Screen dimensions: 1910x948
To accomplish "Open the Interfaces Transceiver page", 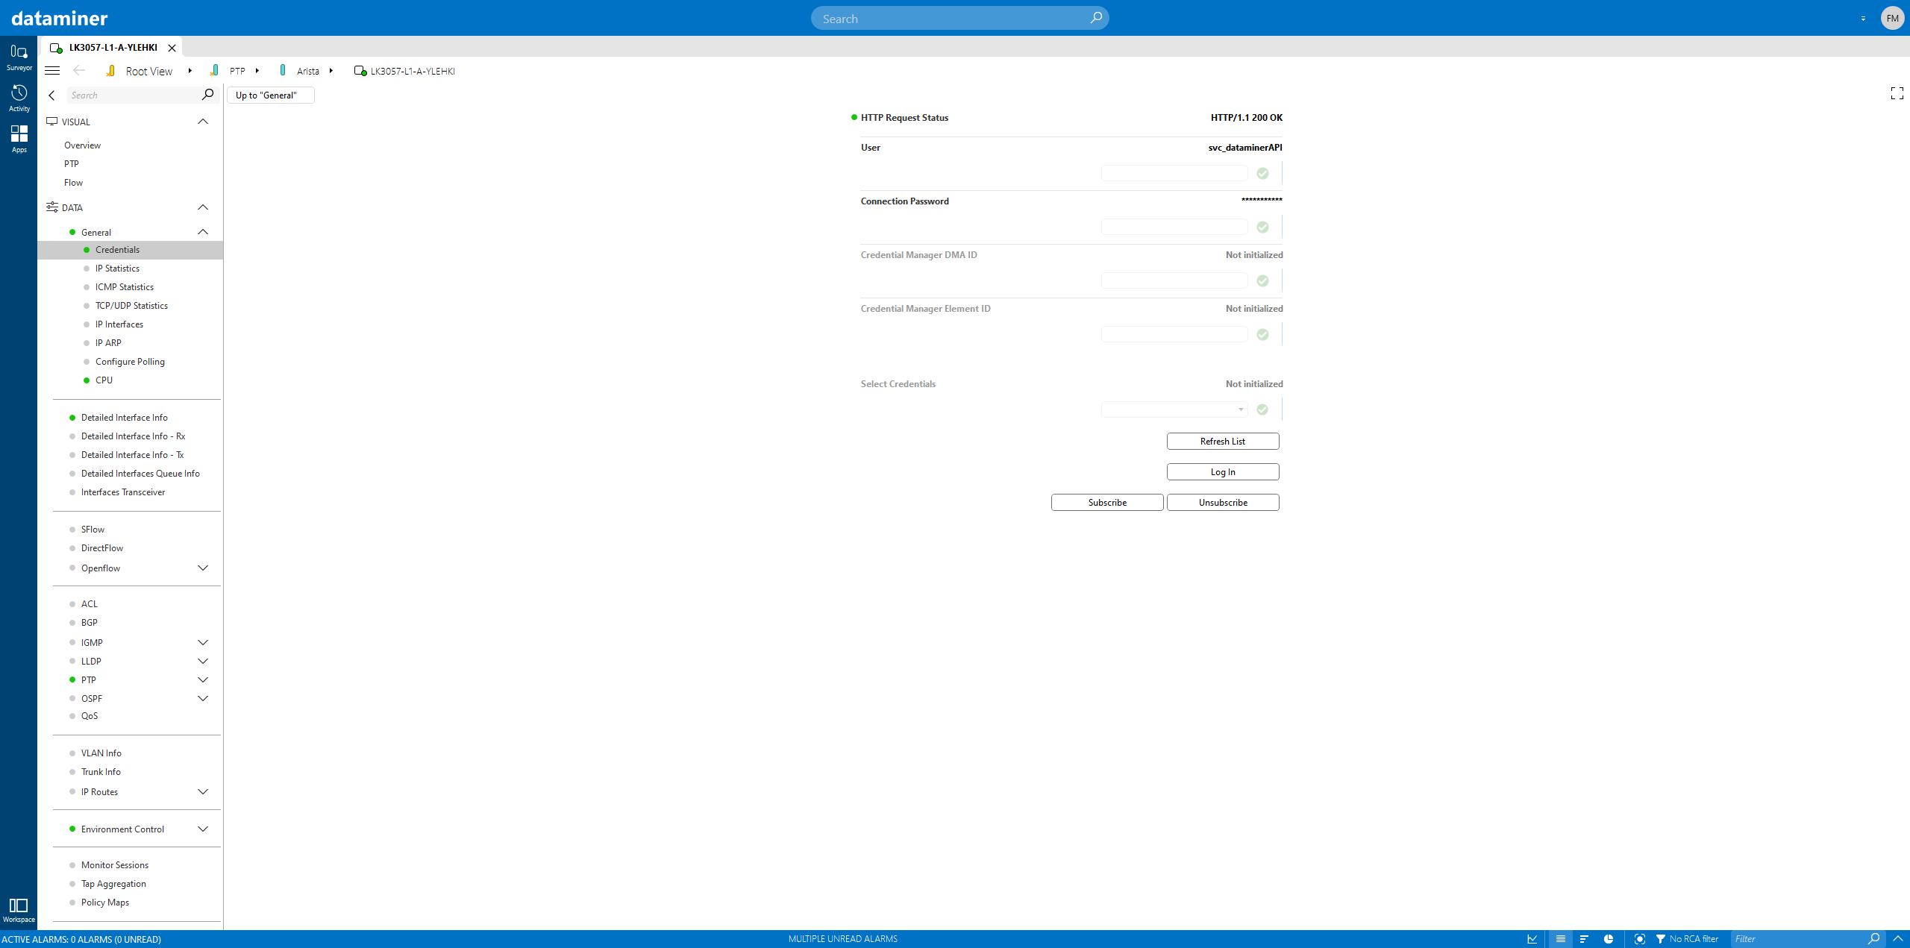I will point(123,492).
